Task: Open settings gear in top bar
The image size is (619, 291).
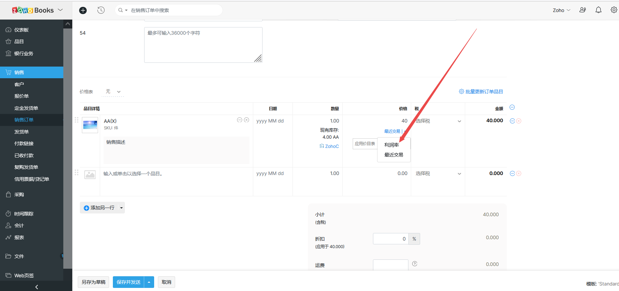Action: click(x=613, y=10)
